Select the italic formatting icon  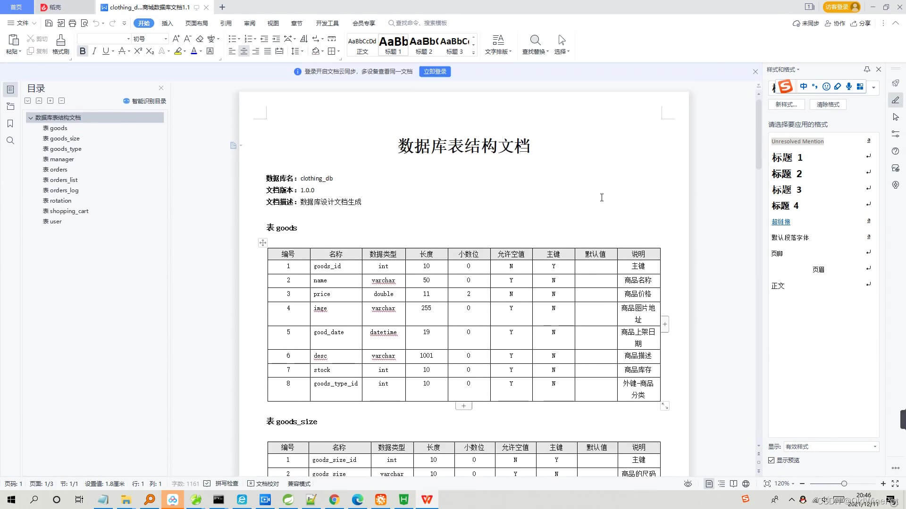tap(94, 51)
